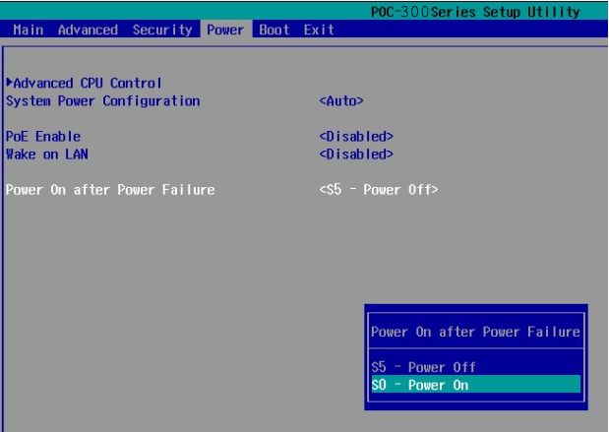Highlight the Power On after Power Failure row label
The image size is (609, 432).
[110, 189]
